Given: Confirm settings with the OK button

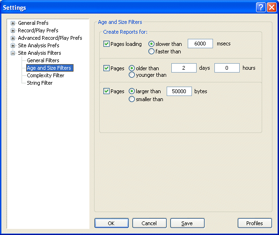Looking at the screenshot, I should [x=111, y=223].
